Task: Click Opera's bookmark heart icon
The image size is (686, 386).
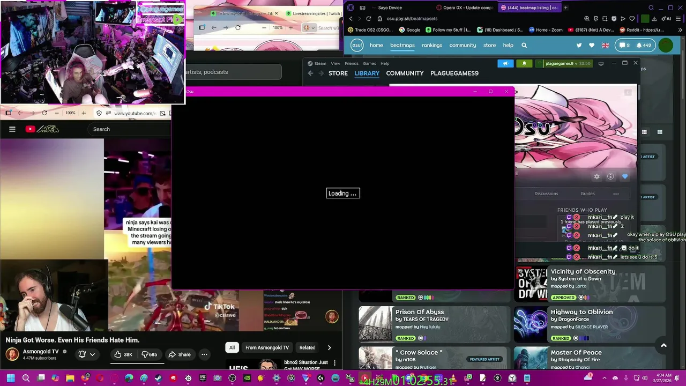Action: [632, 18]
